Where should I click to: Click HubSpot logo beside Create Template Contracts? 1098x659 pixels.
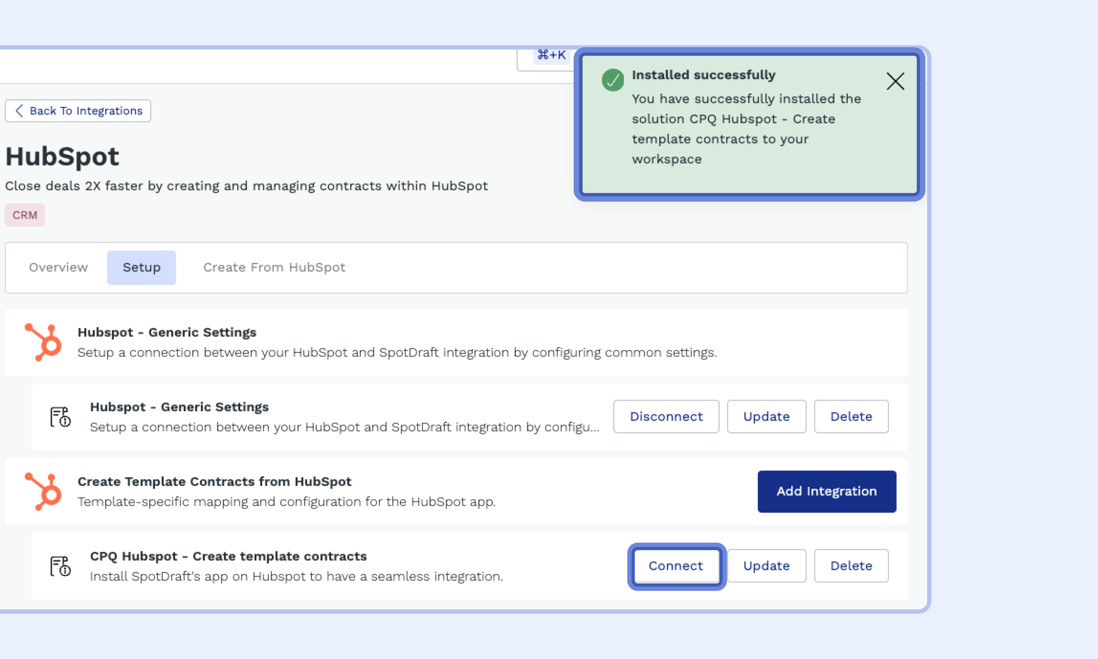click(43, 492)
